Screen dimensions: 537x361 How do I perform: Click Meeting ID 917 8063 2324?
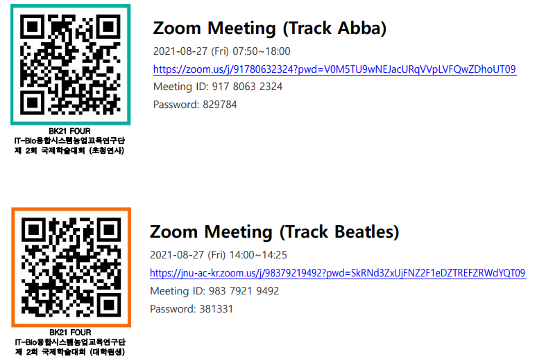click(217, 87)
